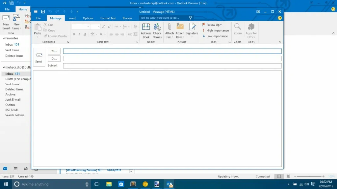Open the Attach File dropdown
Viewport: 337px width, 189px height.
169,31
